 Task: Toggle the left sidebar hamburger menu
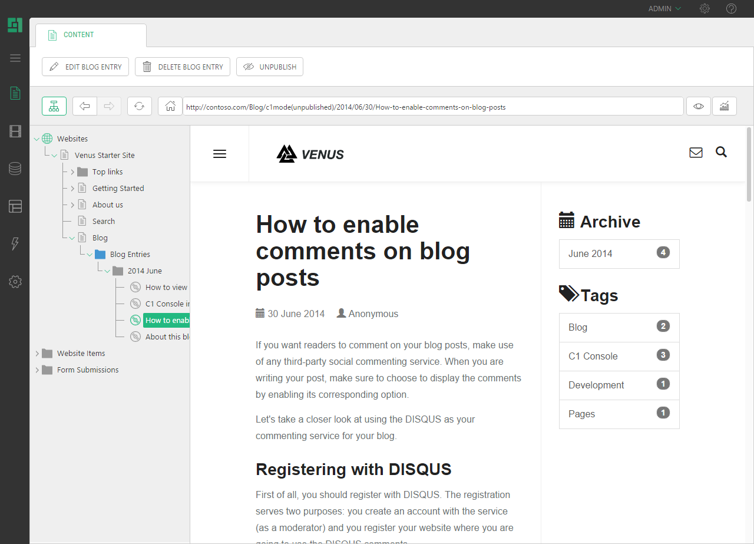15,58
